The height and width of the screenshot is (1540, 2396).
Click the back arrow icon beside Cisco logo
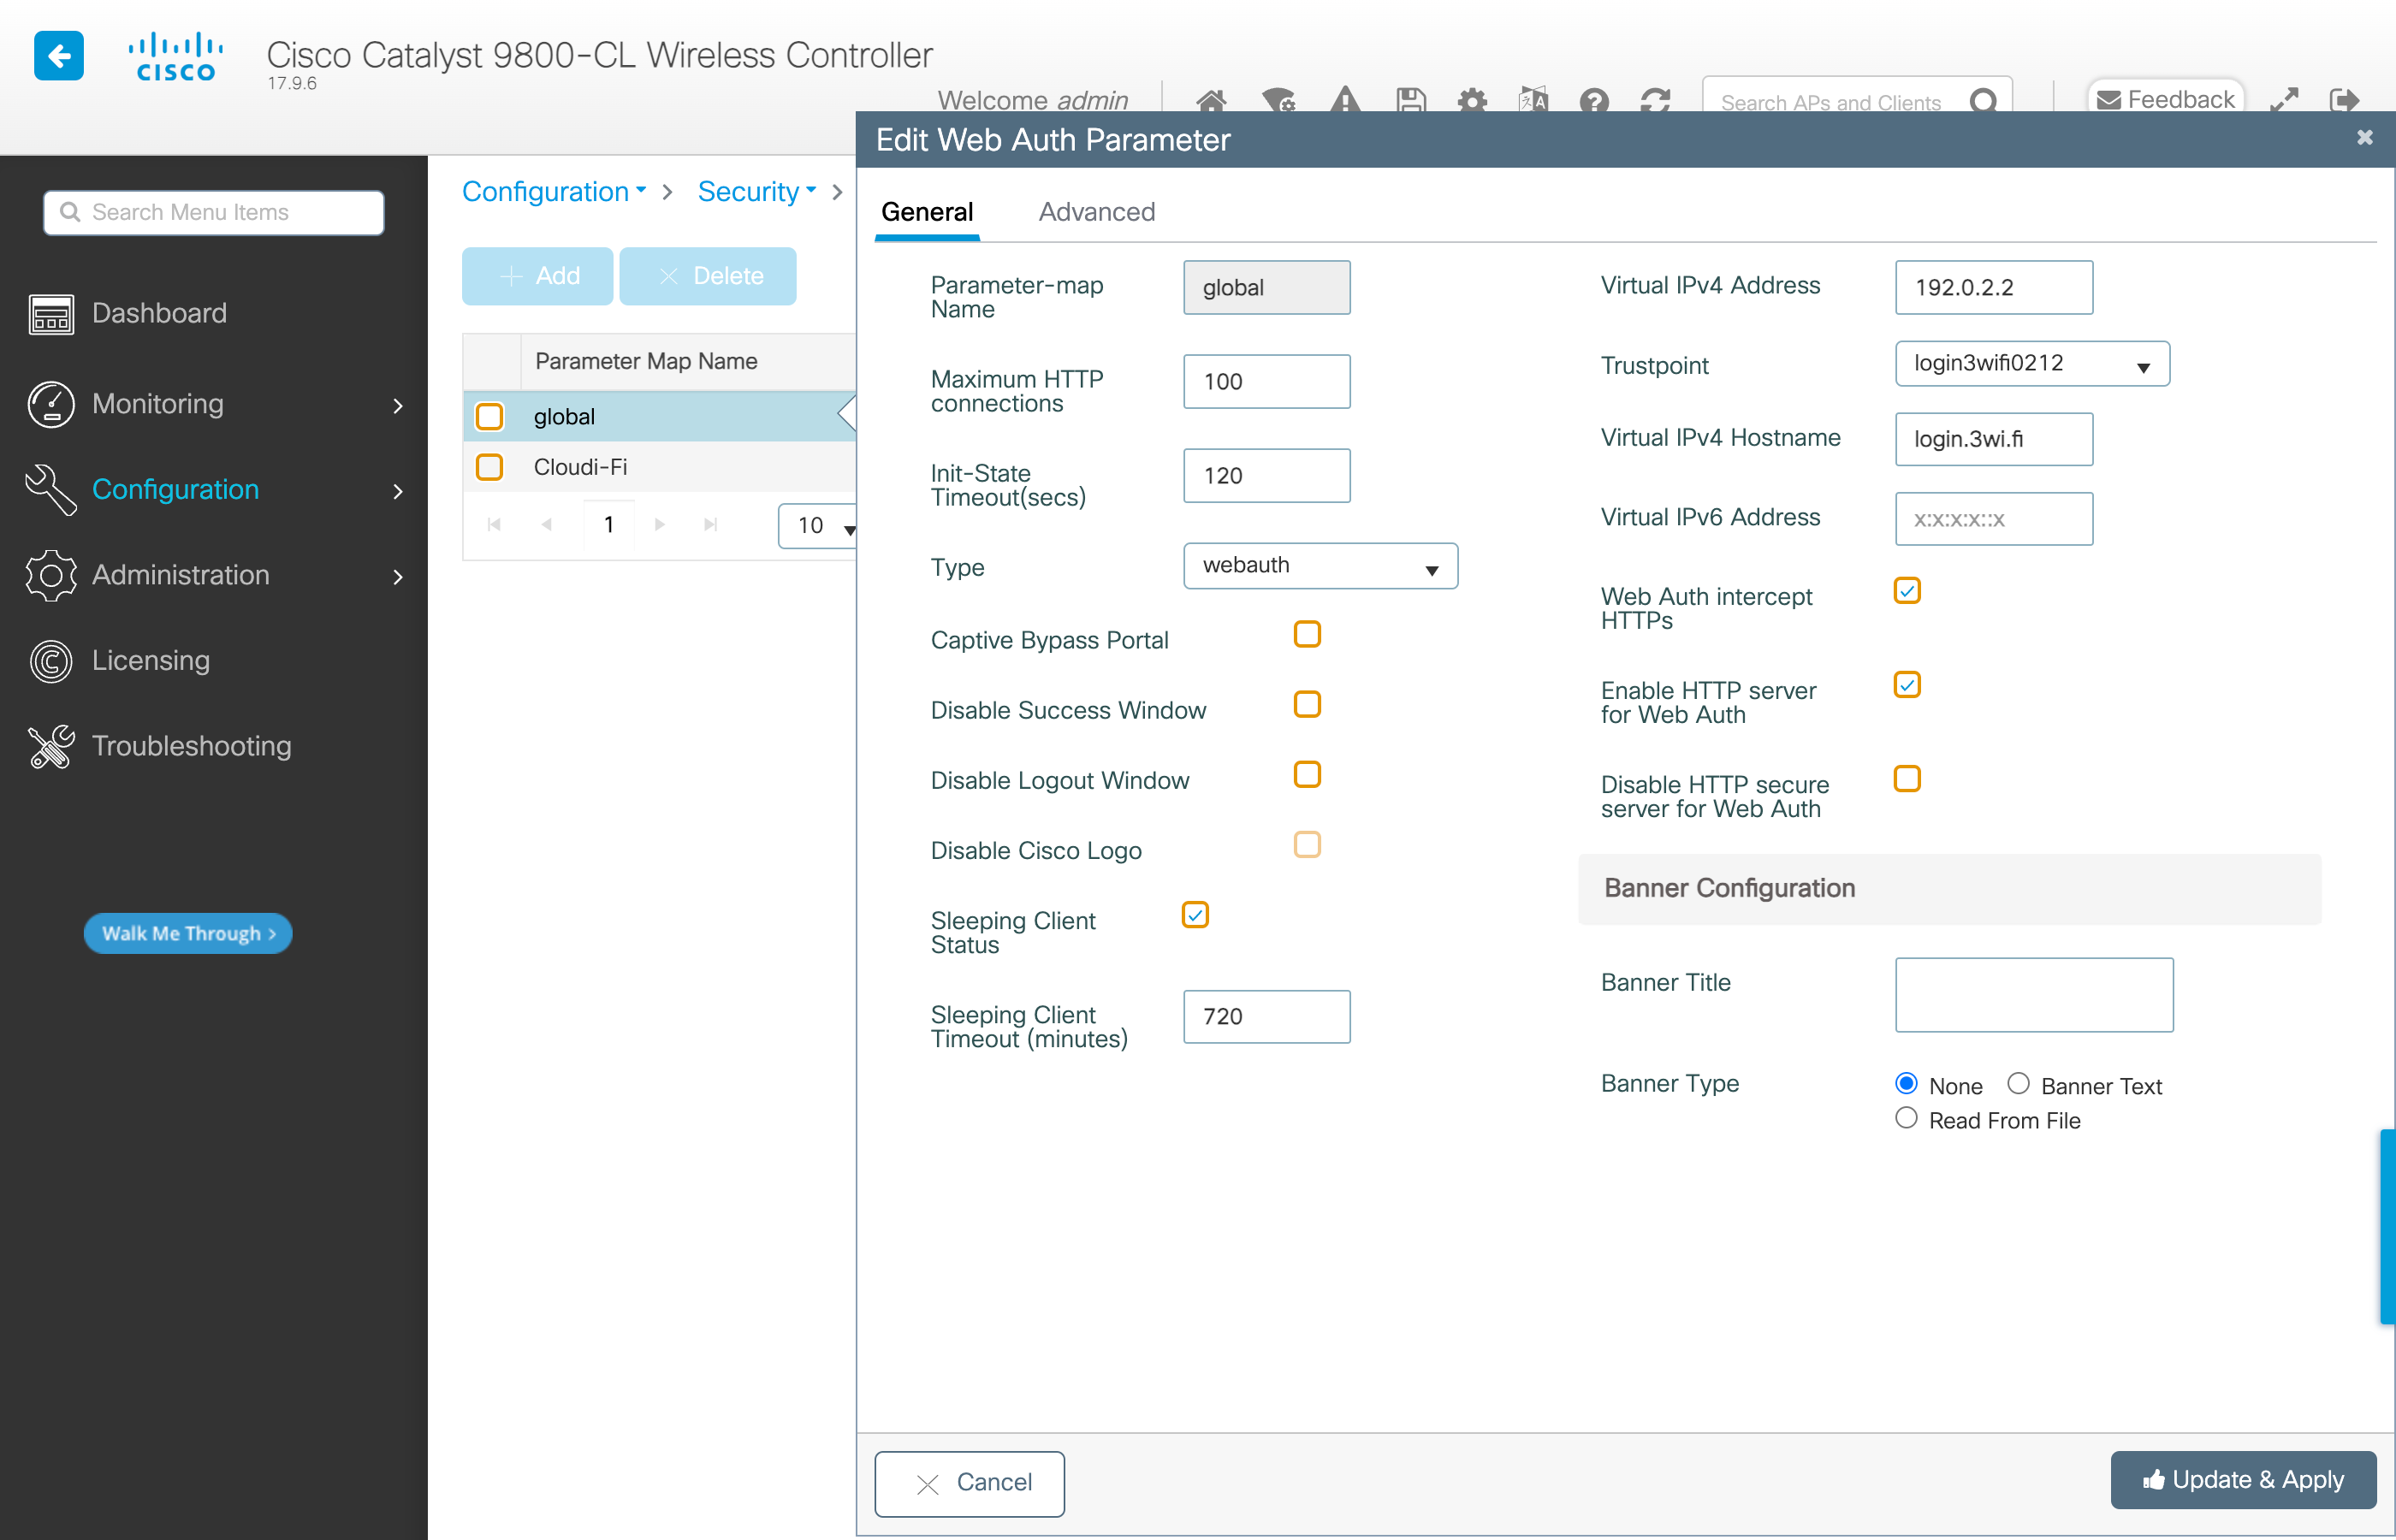tap(58, 55)
